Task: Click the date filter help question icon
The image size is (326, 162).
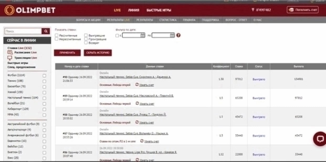Action: pos(178,35)
